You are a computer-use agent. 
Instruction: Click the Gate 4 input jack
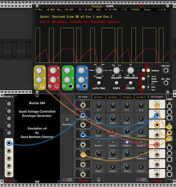[83, 174]
